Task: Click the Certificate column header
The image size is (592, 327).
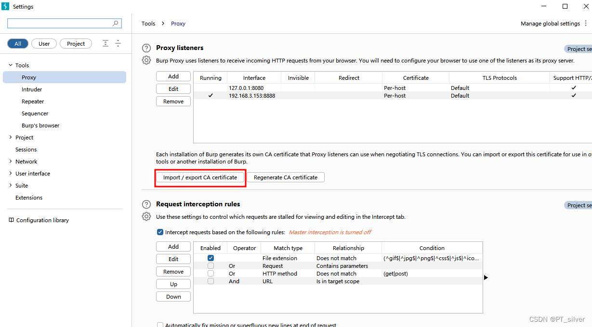Action: 416,78
